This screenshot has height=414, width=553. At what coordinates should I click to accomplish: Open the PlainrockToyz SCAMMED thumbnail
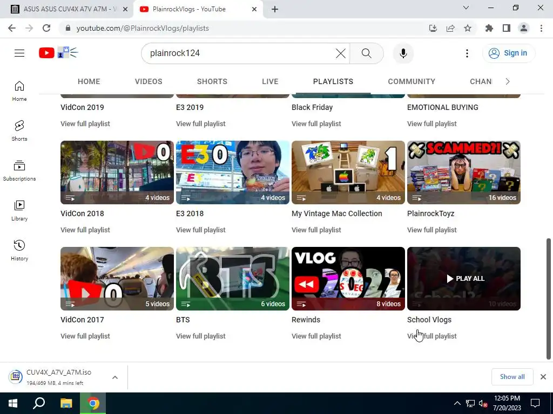[x=464, y=172]
